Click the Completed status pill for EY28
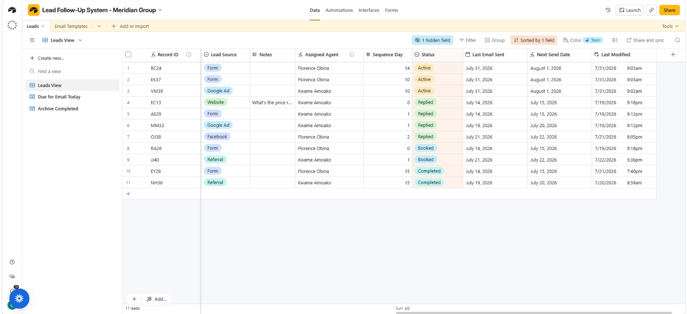The height and width of the screenshot is (314, 687). pos(429,171)
